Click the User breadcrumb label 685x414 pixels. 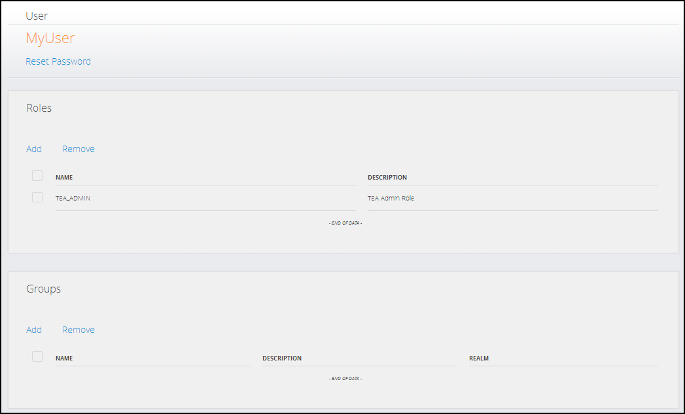click(x=37, y=16)
